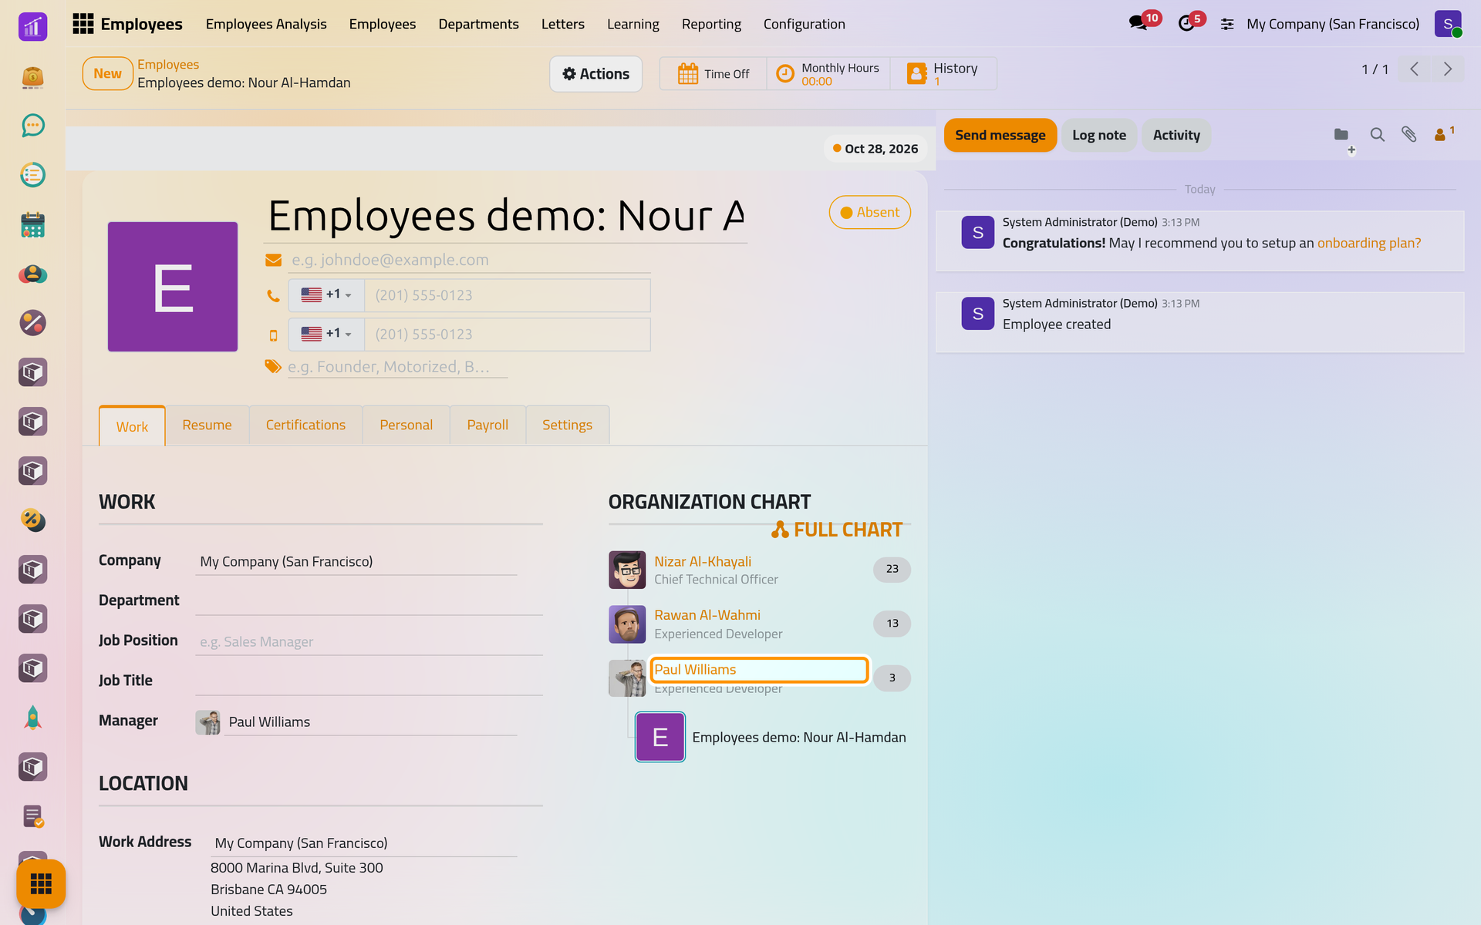Click the Send message button

coord(1000,135)
